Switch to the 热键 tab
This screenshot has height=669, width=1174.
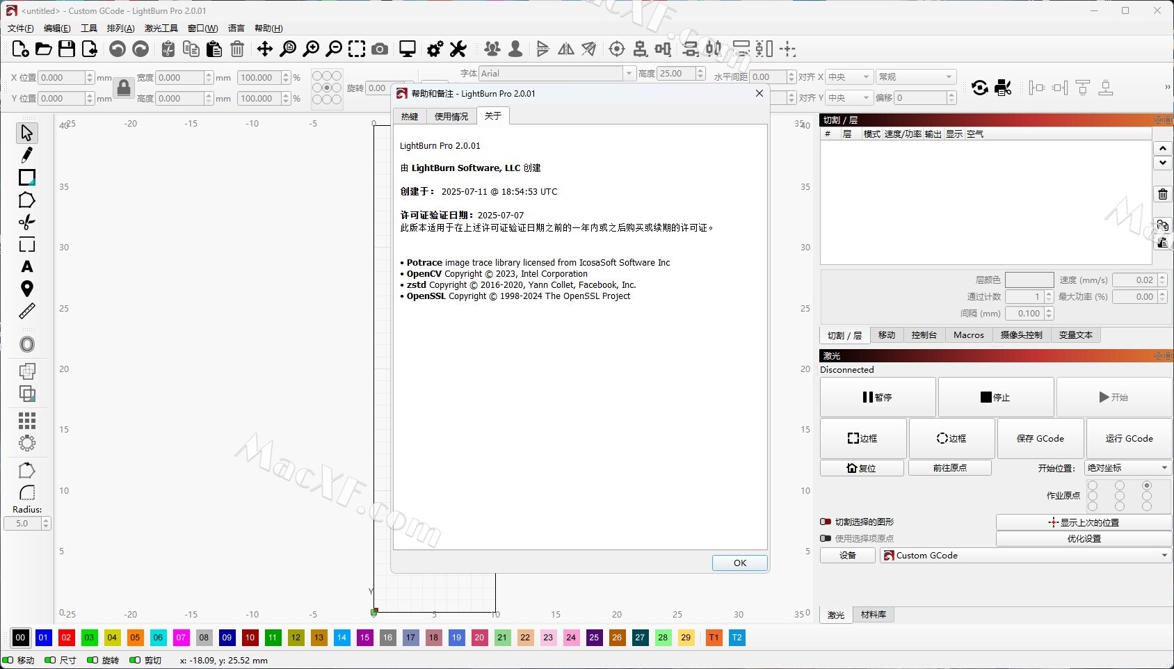click(410, 116)
